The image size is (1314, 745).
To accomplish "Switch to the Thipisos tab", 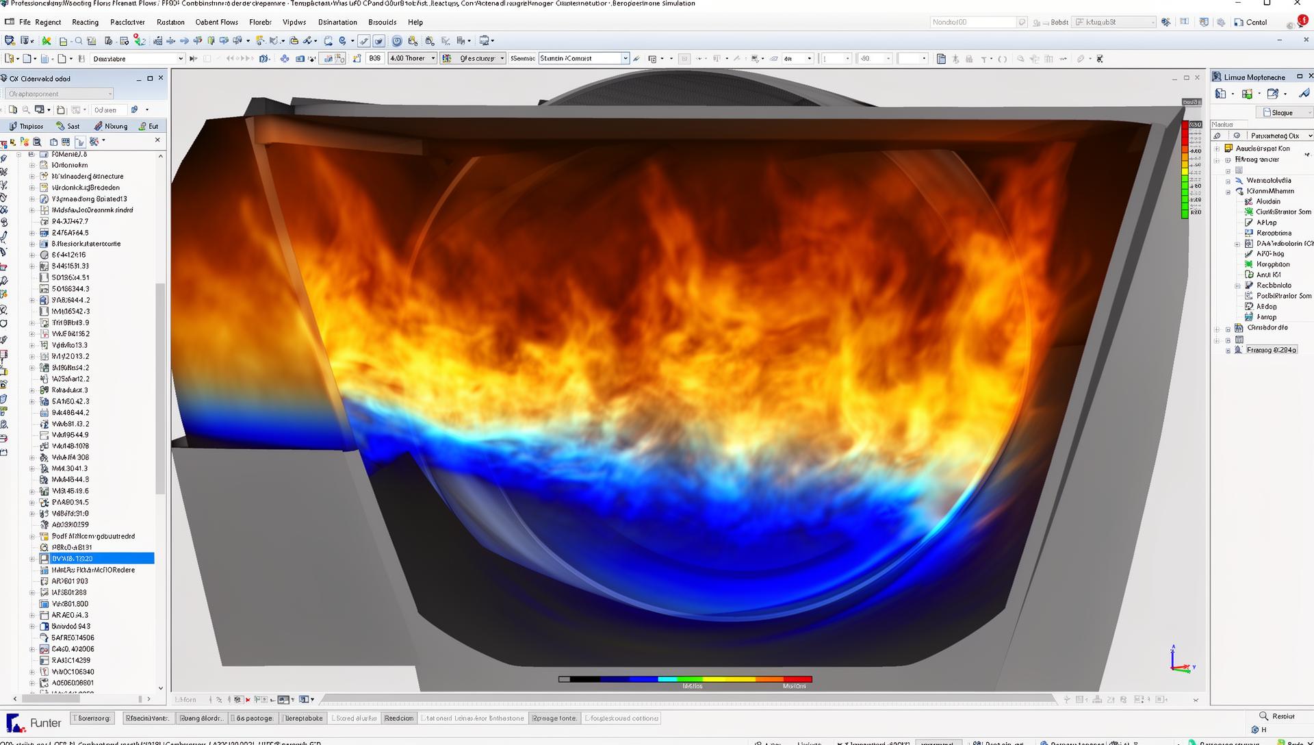I will coord(26,126).
